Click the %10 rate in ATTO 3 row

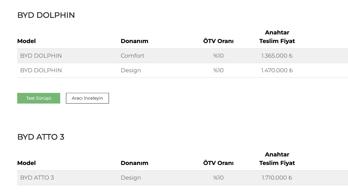(x=218, y=178)
